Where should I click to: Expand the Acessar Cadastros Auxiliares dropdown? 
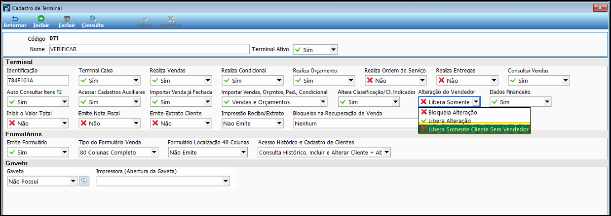(136, 102)
